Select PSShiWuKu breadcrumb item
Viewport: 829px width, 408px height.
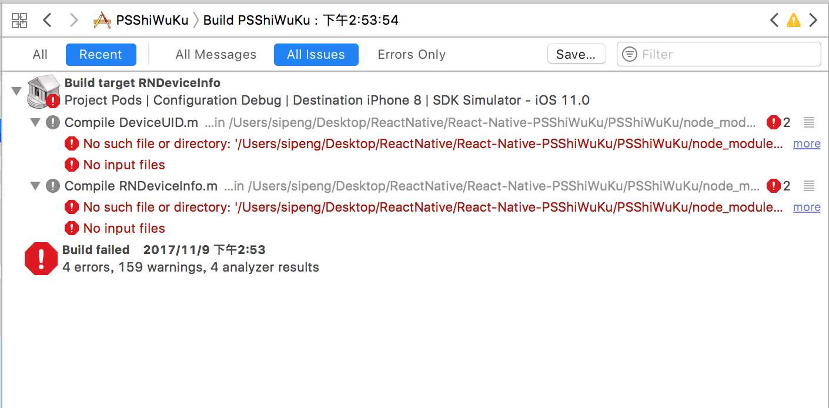152,21
